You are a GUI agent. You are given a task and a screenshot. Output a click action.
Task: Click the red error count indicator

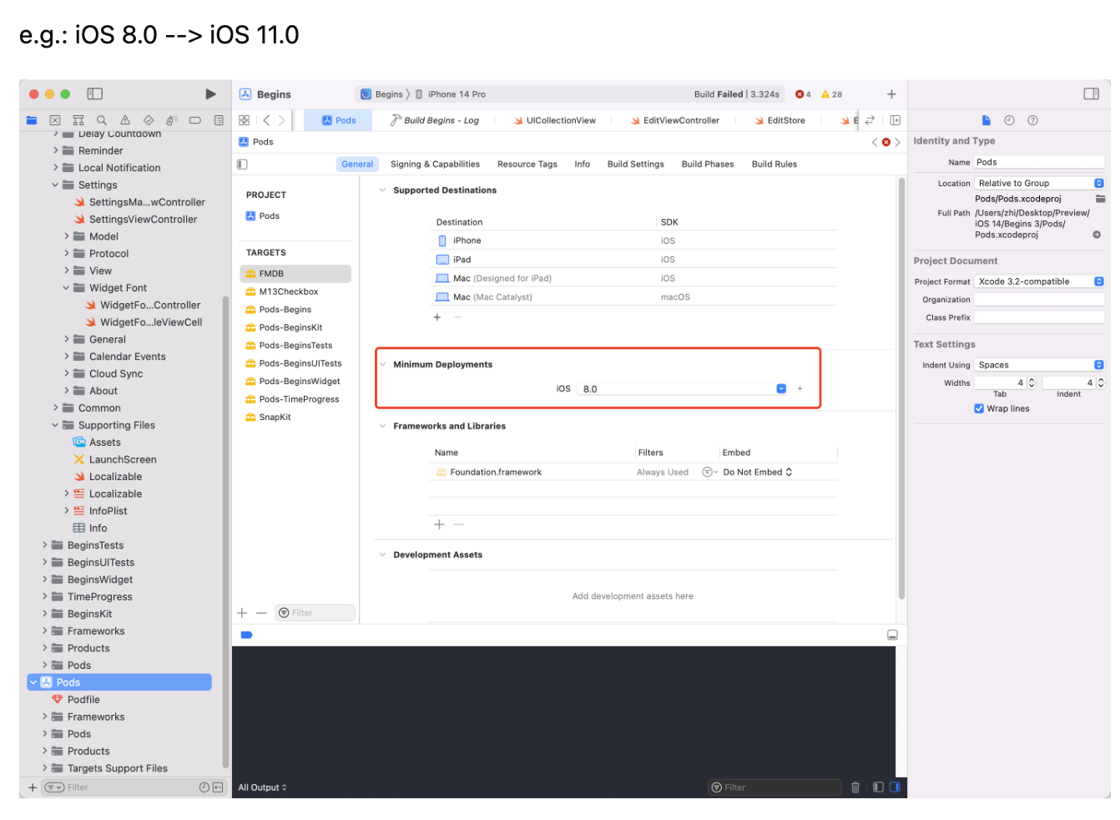tap(803, 94)
